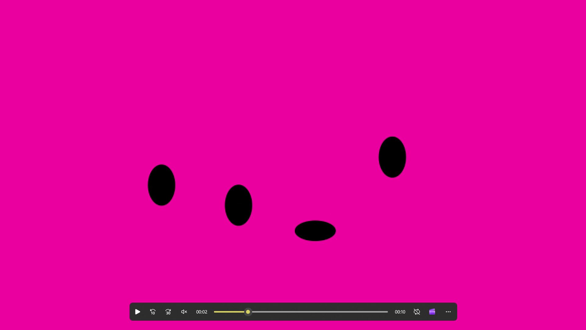Image resolution: width=586 pixels, height=330 pixels.
Task: Open the three-dot more options menu
Action: tap(448, 312)
